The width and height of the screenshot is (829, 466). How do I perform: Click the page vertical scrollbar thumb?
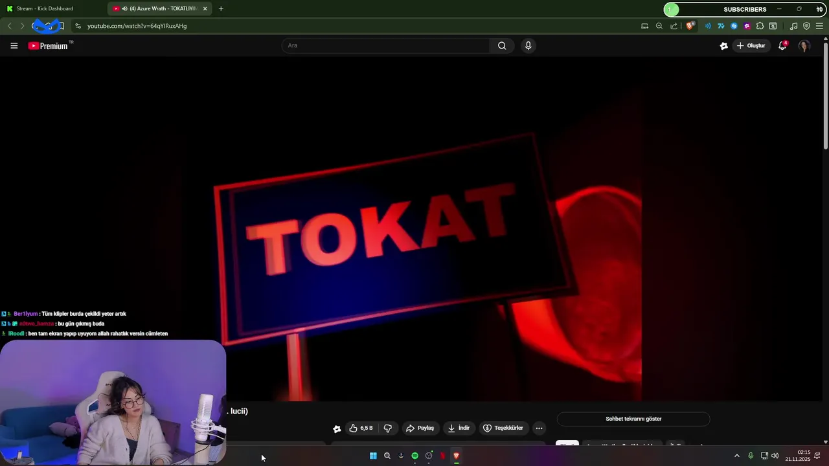(x=825, y=96)
